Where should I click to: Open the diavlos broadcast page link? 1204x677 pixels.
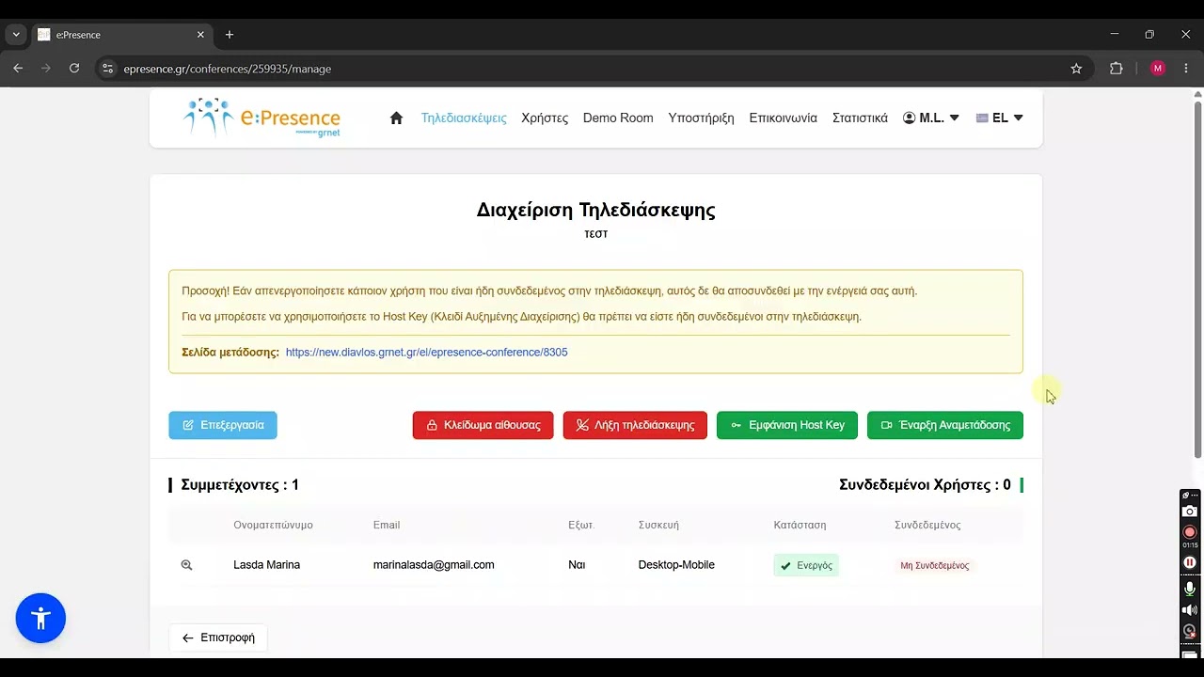point(426,352)
